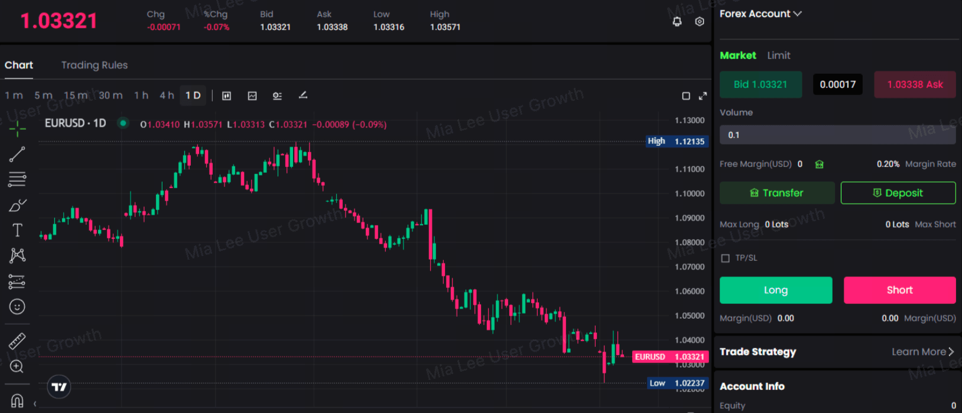This screenshot has height=413, width=962.
Task: Click the header Low 1.03316 value
Action: (389, 27)
